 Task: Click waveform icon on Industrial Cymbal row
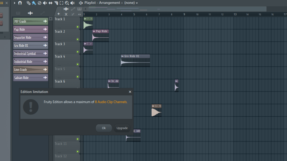45,54
